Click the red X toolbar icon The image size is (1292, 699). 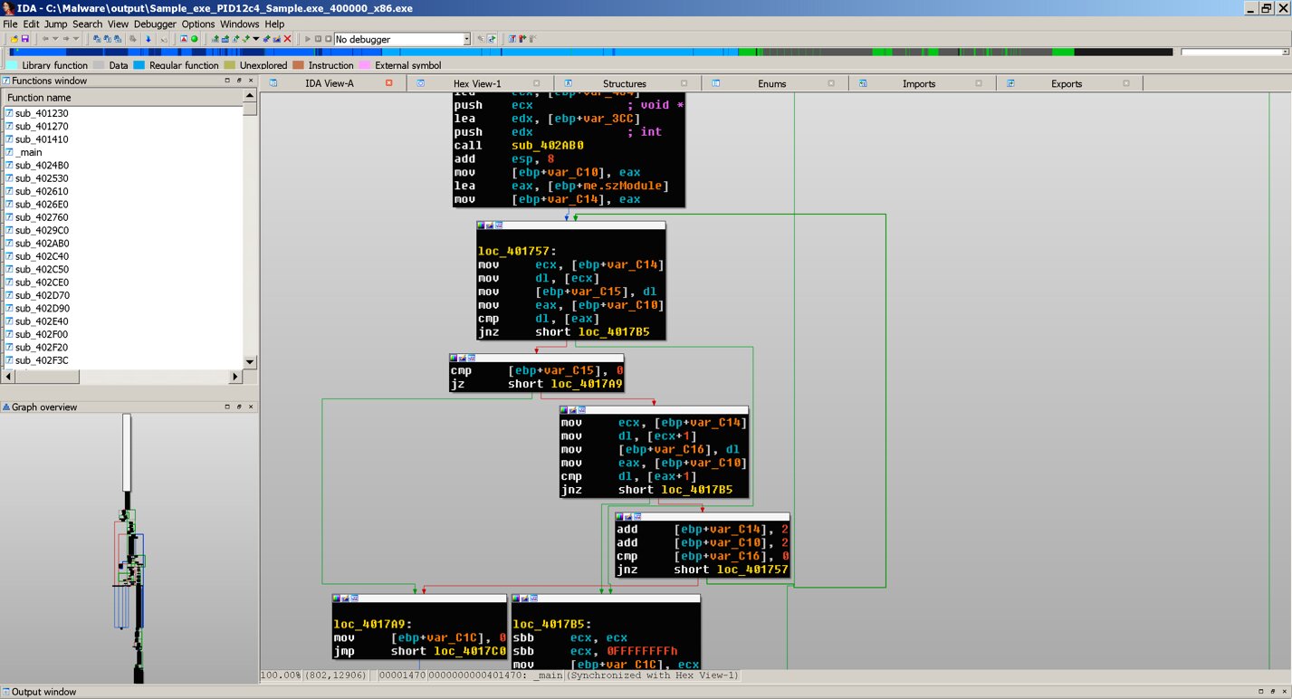[x=288, y=39]
